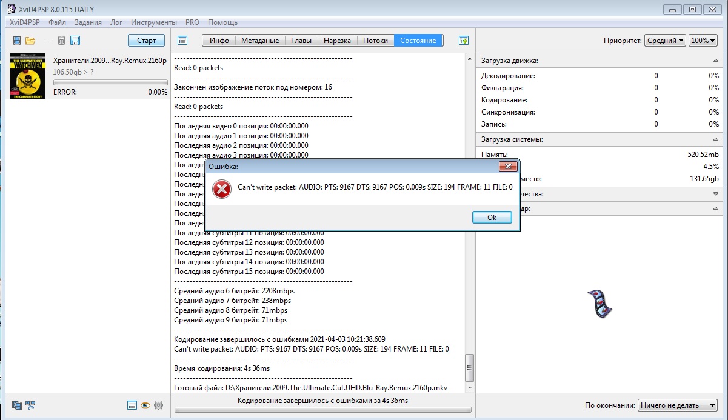This screenshot has height=420, width=728.
Task: Click the gear settings icon at bottom
Action: 159,405
